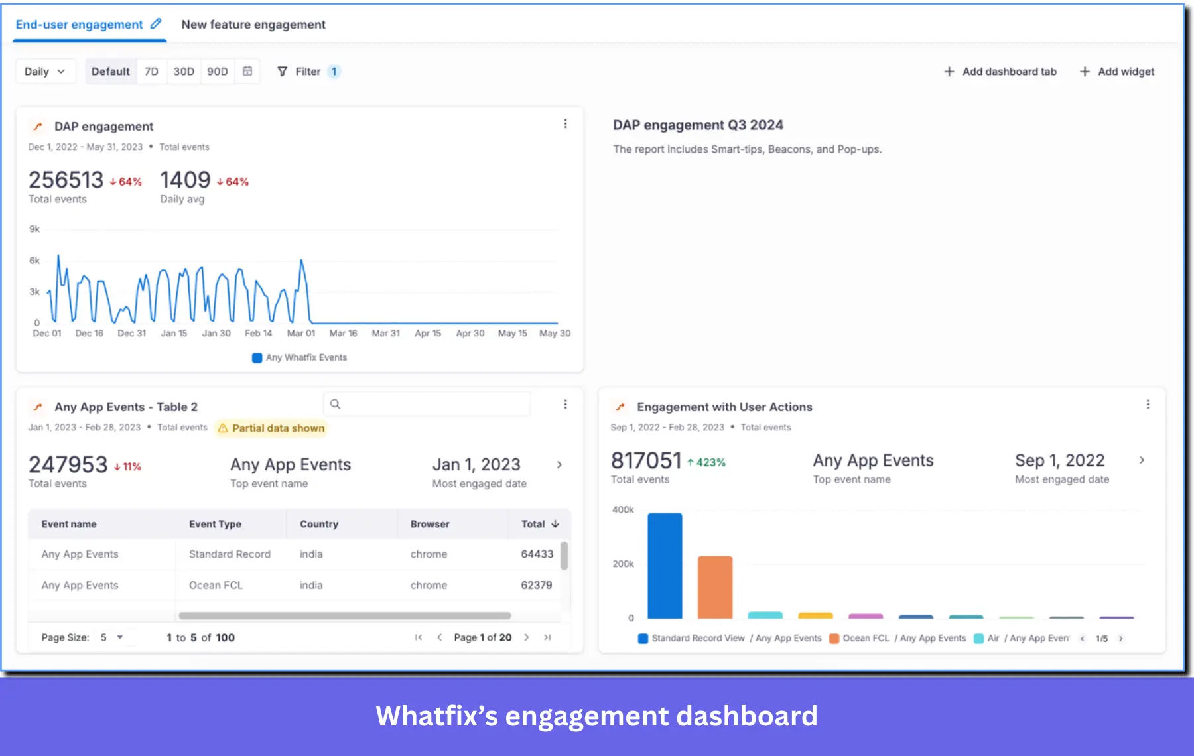
Task: Click the Jan 1, 2023 most engaged date
Action: tap(476, 465)
